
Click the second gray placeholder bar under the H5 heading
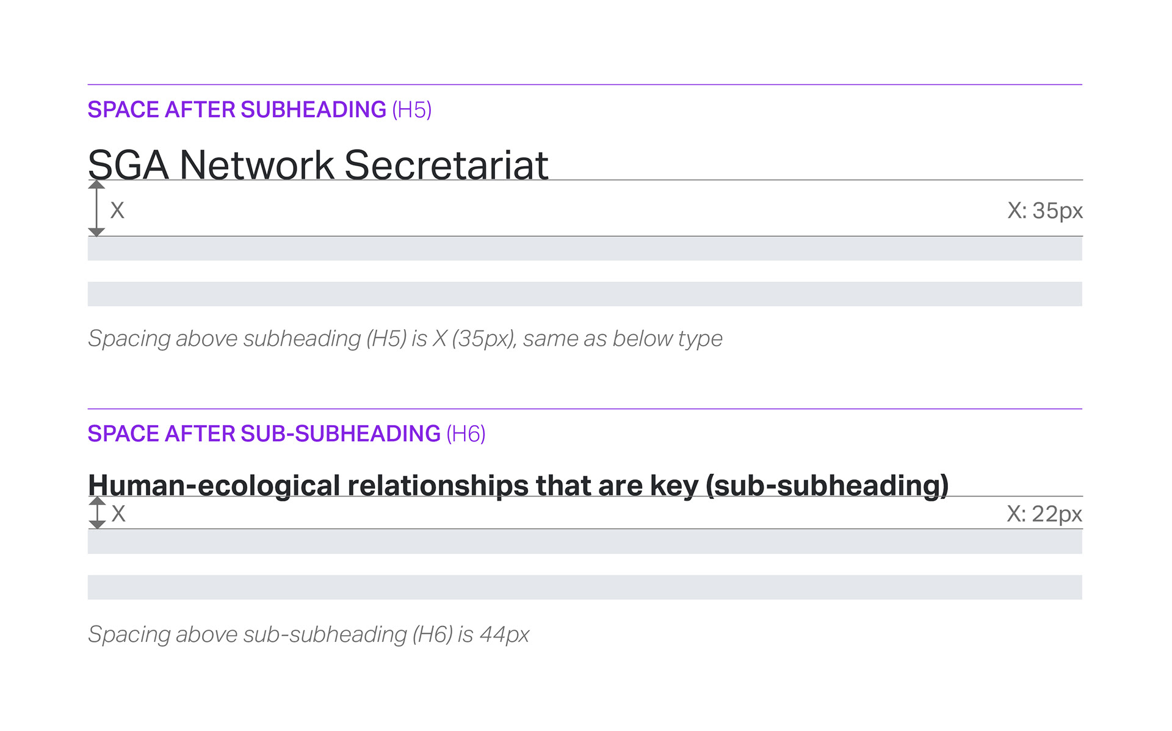[584, 294]
